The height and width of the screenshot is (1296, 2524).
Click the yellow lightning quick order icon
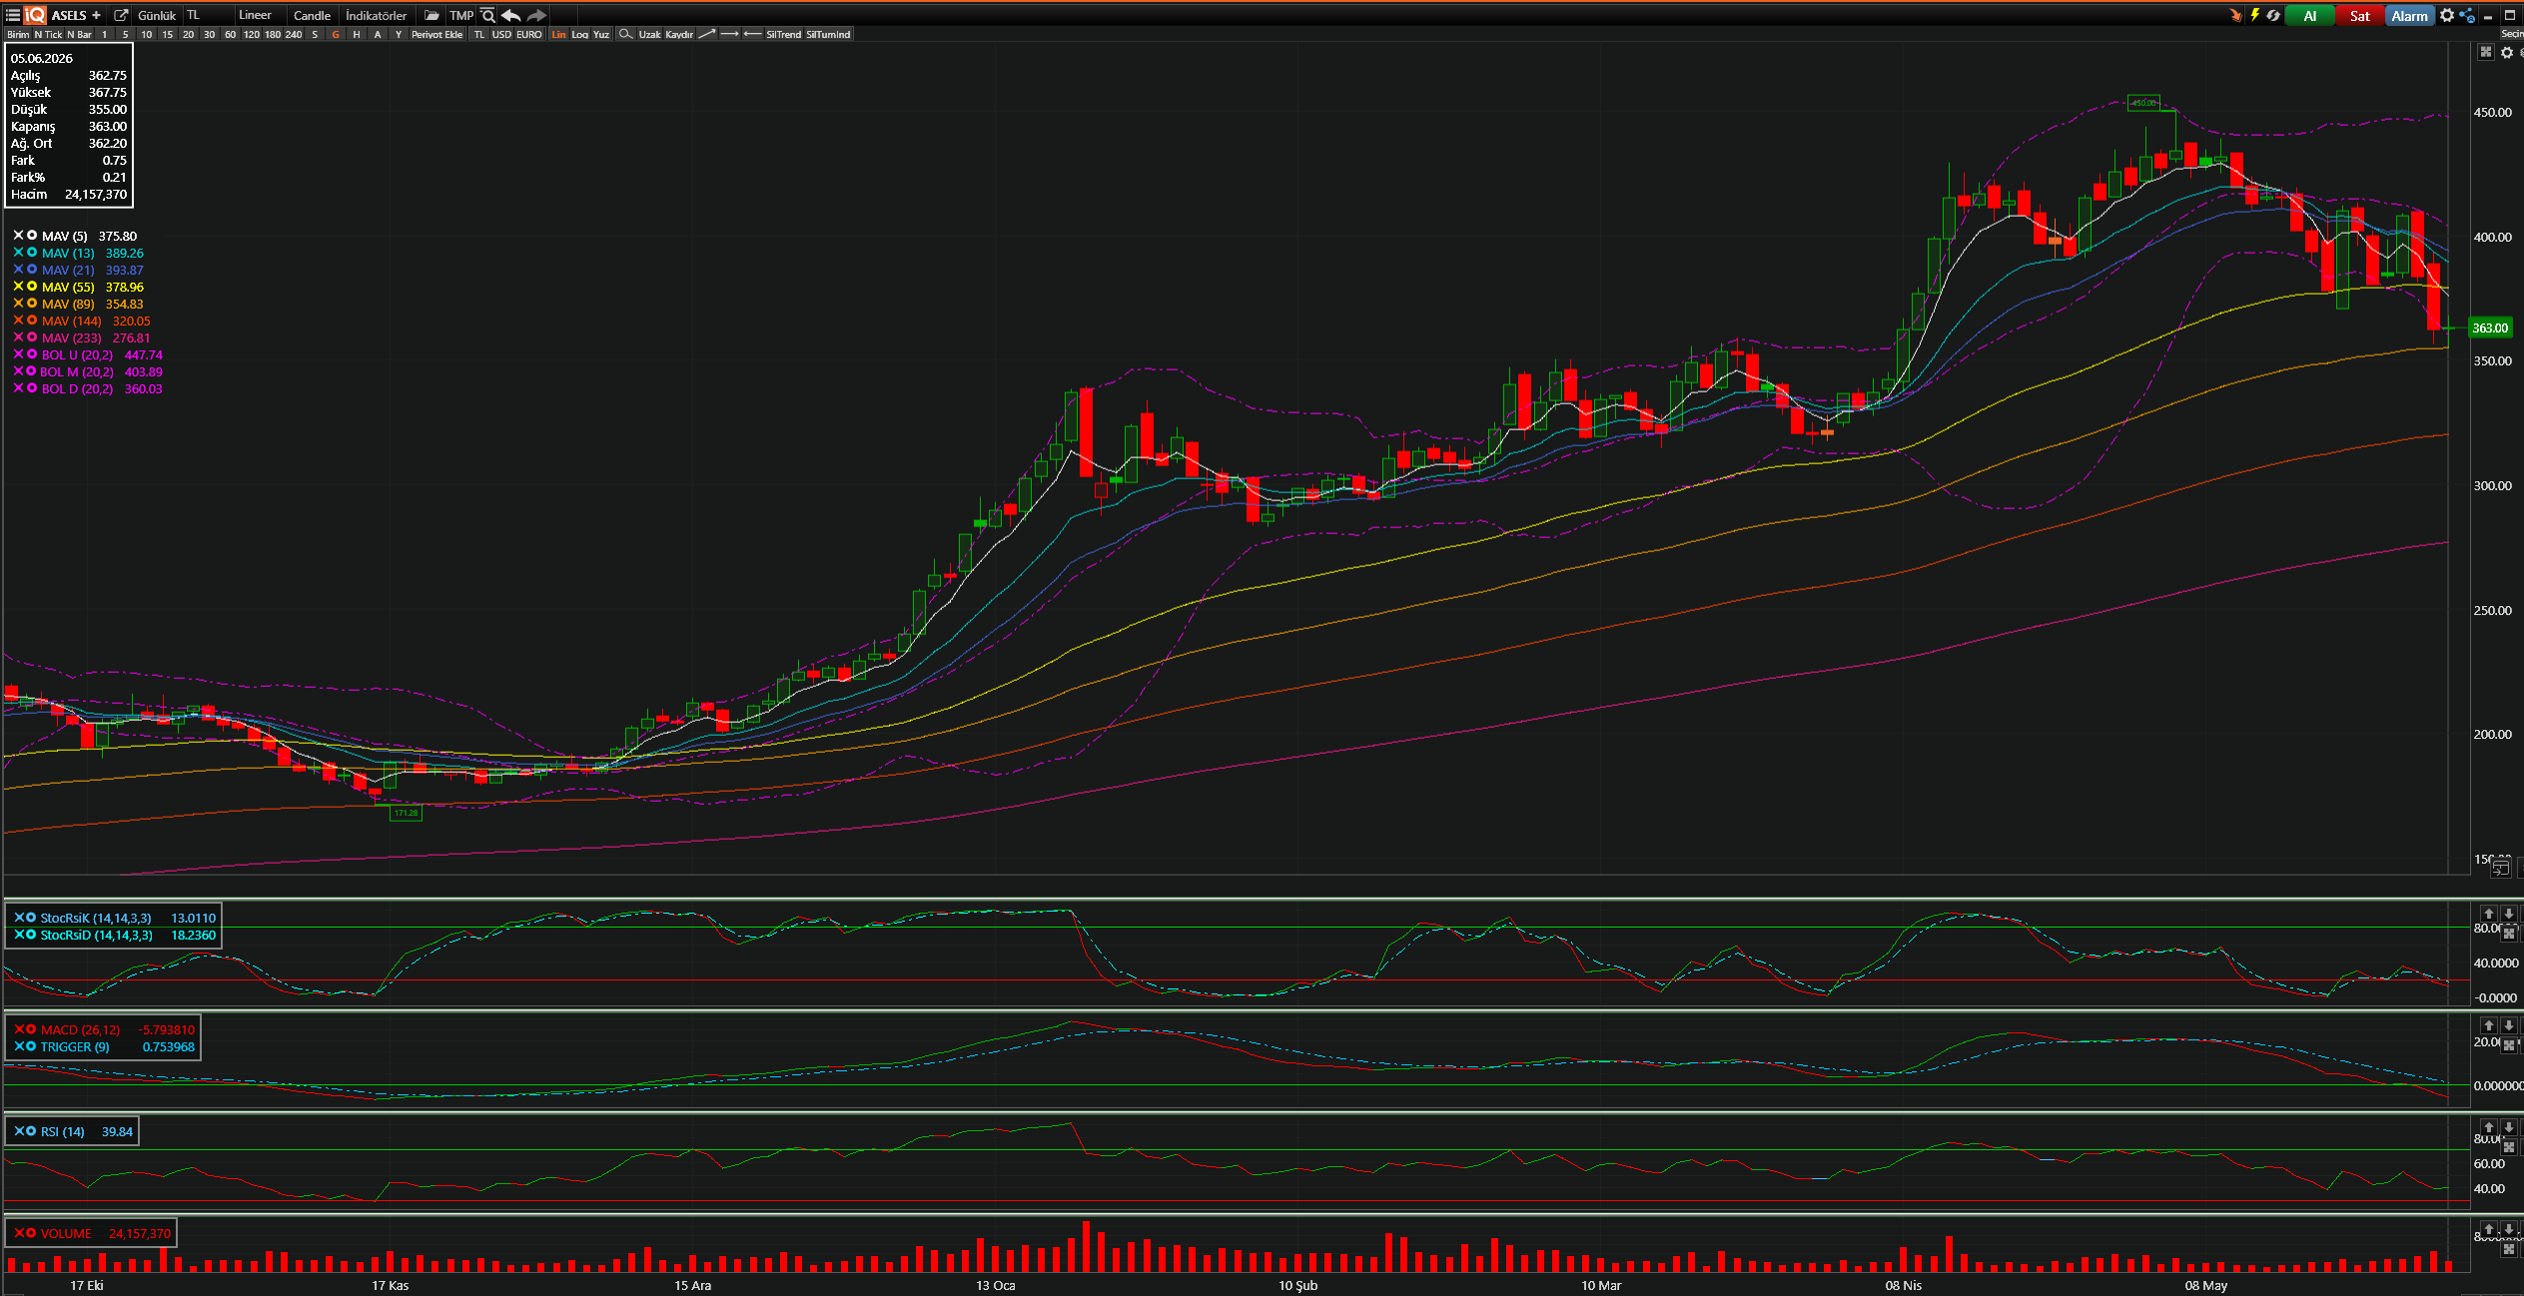[2254, 15]
